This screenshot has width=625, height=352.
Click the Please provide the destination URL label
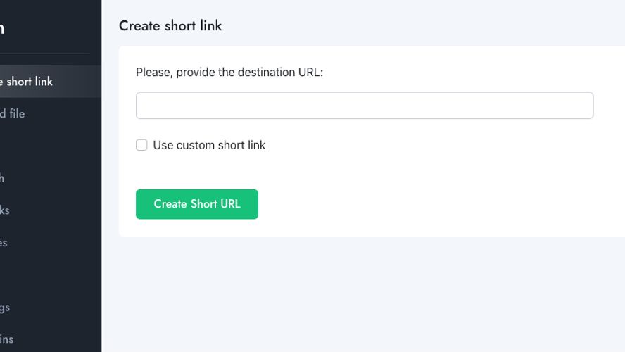click(x=229, y=72)
